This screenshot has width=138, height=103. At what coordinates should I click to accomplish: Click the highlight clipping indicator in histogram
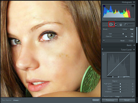(x=133, y=6)
